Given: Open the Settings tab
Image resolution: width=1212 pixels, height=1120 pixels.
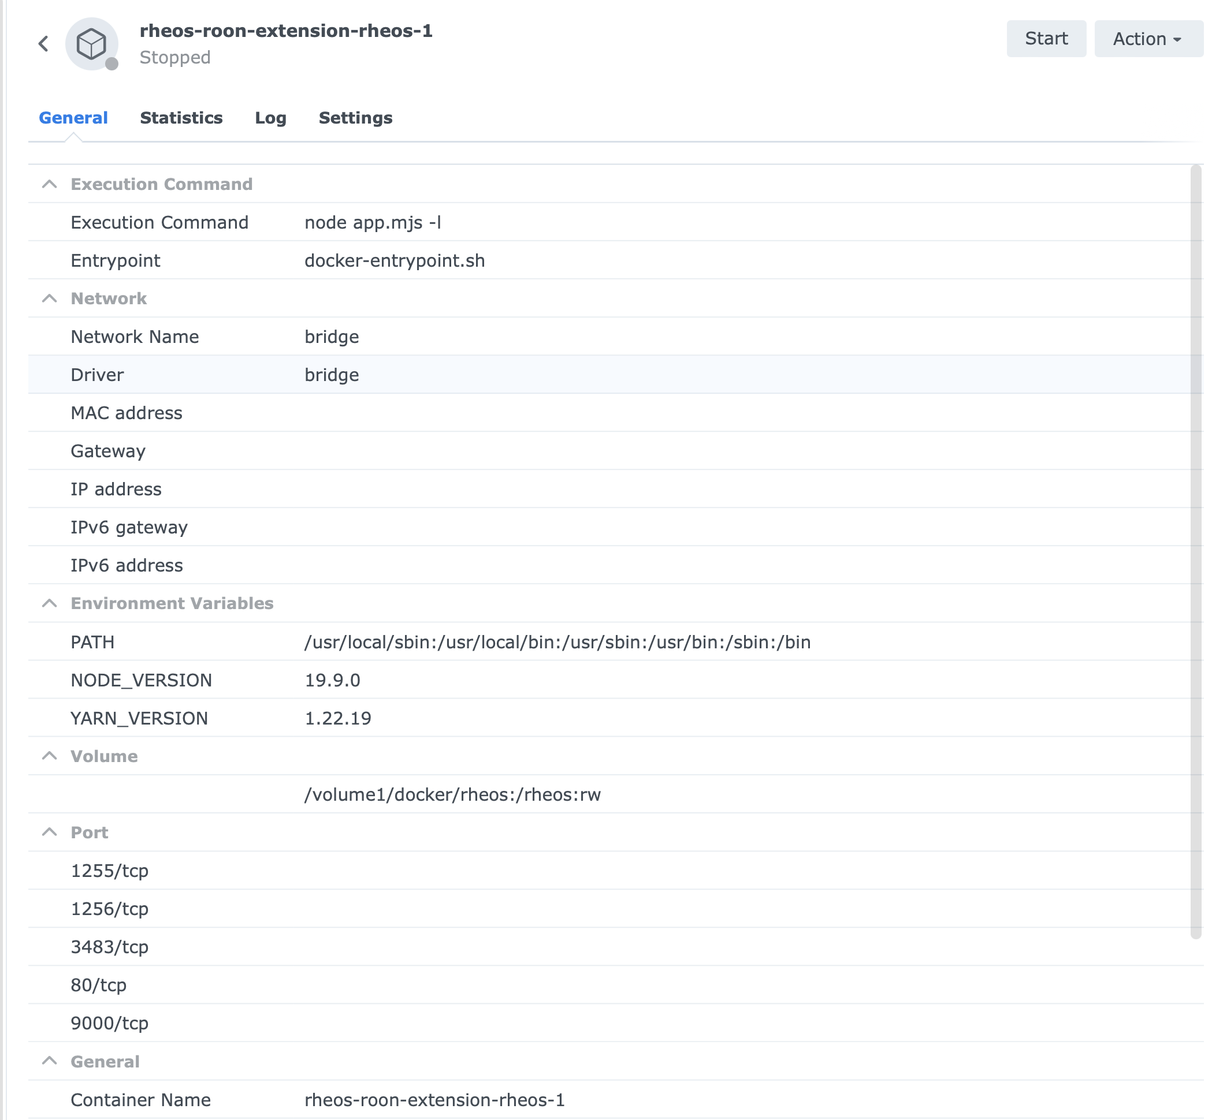Looking at the screenshot, I should [355, 118].
